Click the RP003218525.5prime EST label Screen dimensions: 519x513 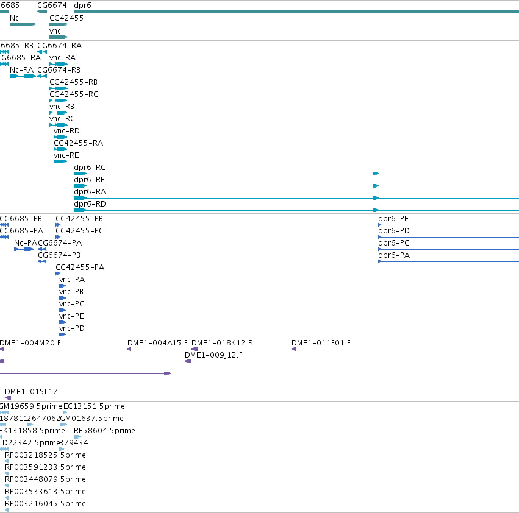(45, 455)
